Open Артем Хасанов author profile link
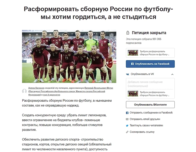This screenshot has height=152, width=196. (36, 88)
